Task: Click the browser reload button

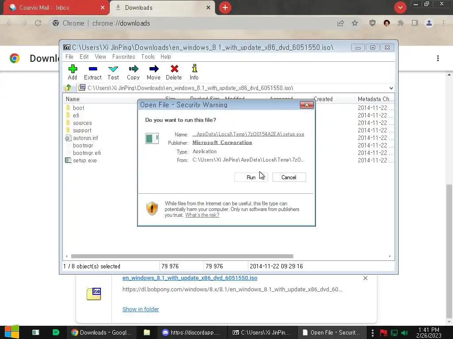Action: 38,23
